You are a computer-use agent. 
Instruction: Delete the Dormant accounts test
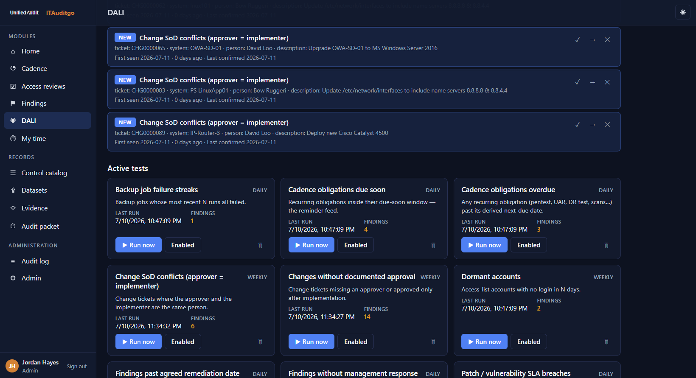point(606,342)
